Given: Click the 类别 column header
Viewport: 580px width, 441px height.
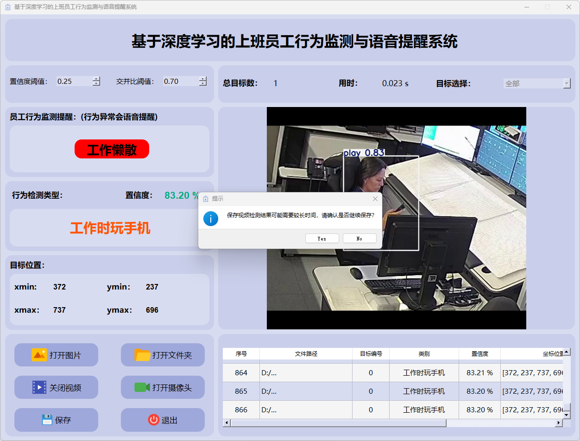Looking at the screenshot, I should 424,353.
